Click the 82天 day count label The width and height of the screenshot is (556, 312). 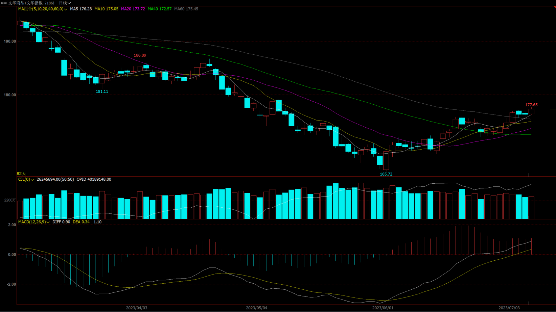coord(21,174)
